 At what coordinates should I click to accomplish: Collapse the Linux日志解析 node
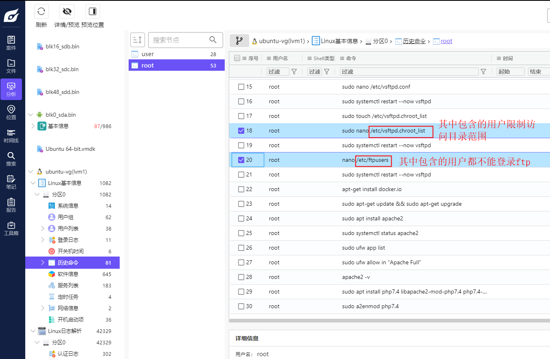click(x=33, y=331)
